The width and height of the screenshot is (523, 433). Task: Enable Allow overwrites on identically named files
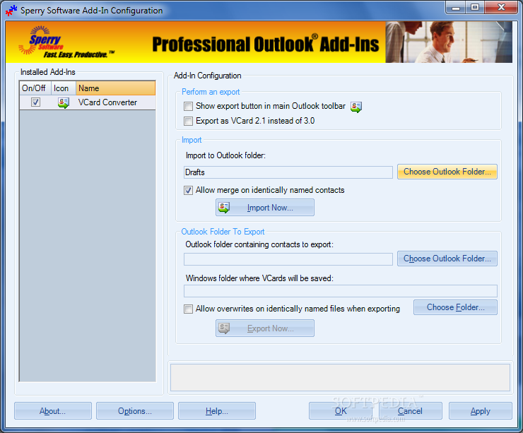[189, 309]
